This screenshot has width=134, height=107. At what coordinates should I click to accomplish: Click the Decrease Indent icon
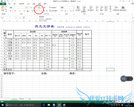45,11
